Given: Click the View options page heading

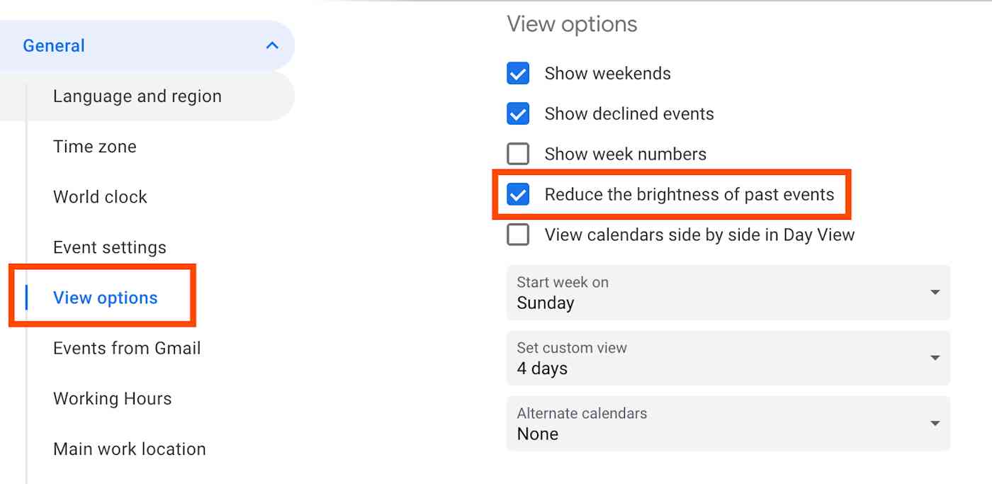Looking at the screenshot, I should [571, 23].
